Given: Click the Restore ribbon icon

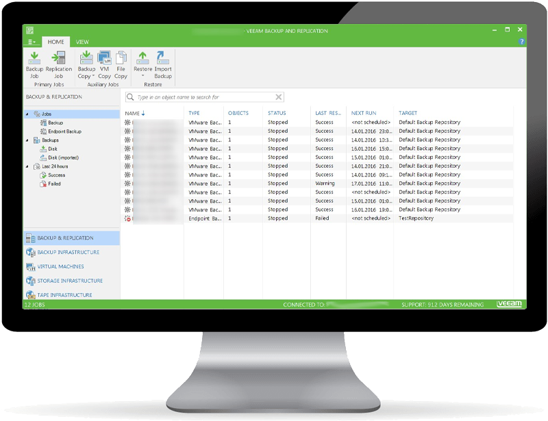Looking at the screenshot, I should pos(142,58).
